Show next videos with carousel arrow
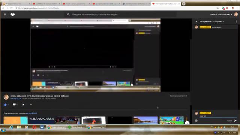Screen dimensions: 240x135 click(x=187, y=123)
